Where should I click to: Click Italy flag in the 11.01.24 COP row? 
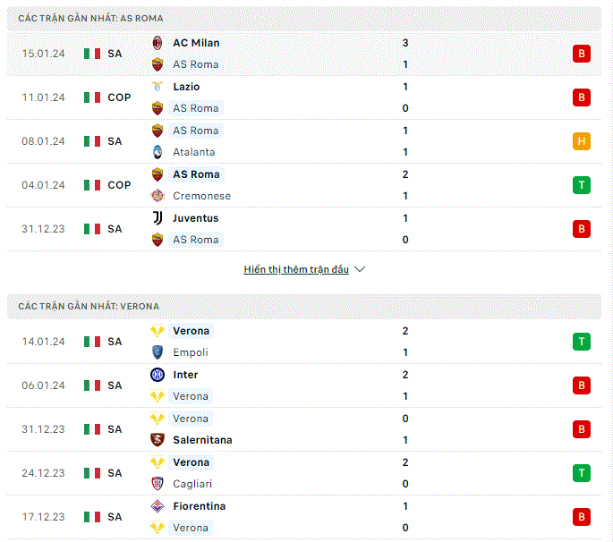92,97
